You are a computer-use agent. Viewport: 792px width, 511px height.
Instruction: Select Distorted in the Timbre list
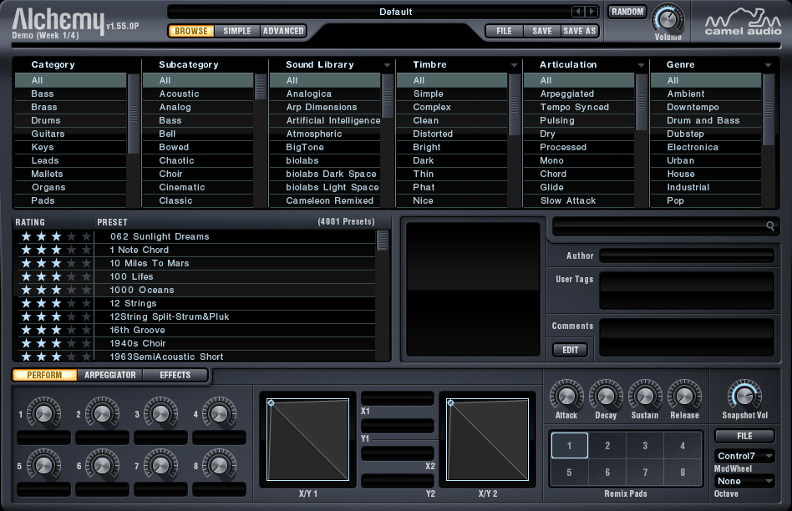point(452,134)
